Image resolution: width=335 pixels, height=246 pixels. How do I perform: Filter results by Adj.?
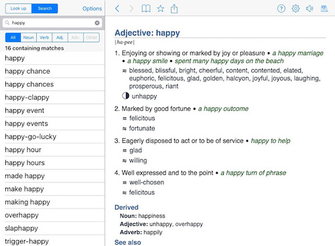click(x=60, y=38)
